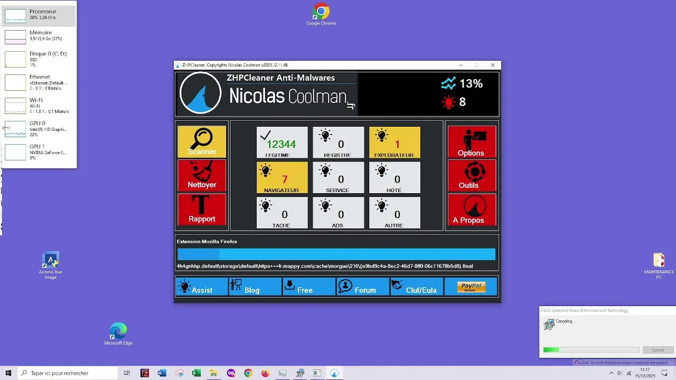
Task: Click the Microsoft Edge desktop shortcut
Action: tap(118, 334)
